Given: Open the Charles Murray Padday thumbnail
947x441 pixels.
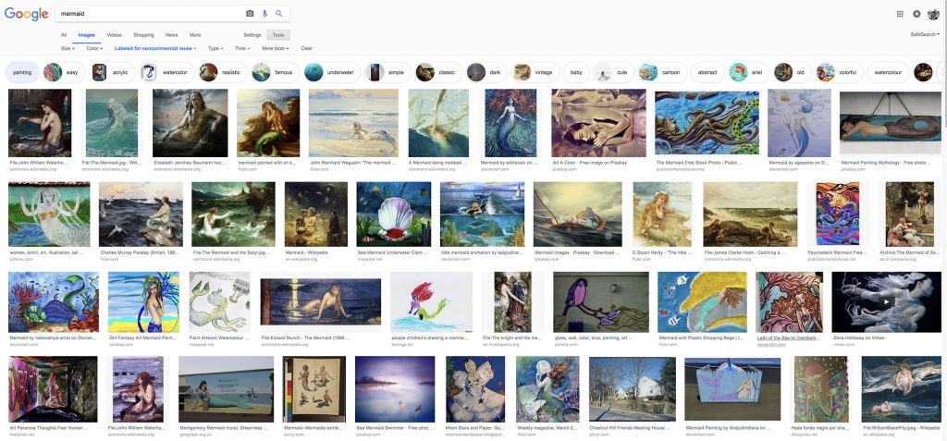Looking at the screenshot, I should coord(141,214).
